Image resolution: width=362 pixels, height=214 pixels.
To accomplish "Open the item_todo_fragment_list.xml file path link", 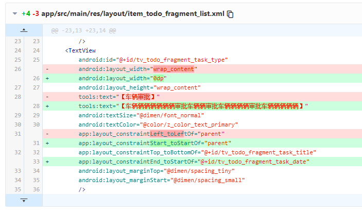I will pyautogui.click(x=133, y=14).
